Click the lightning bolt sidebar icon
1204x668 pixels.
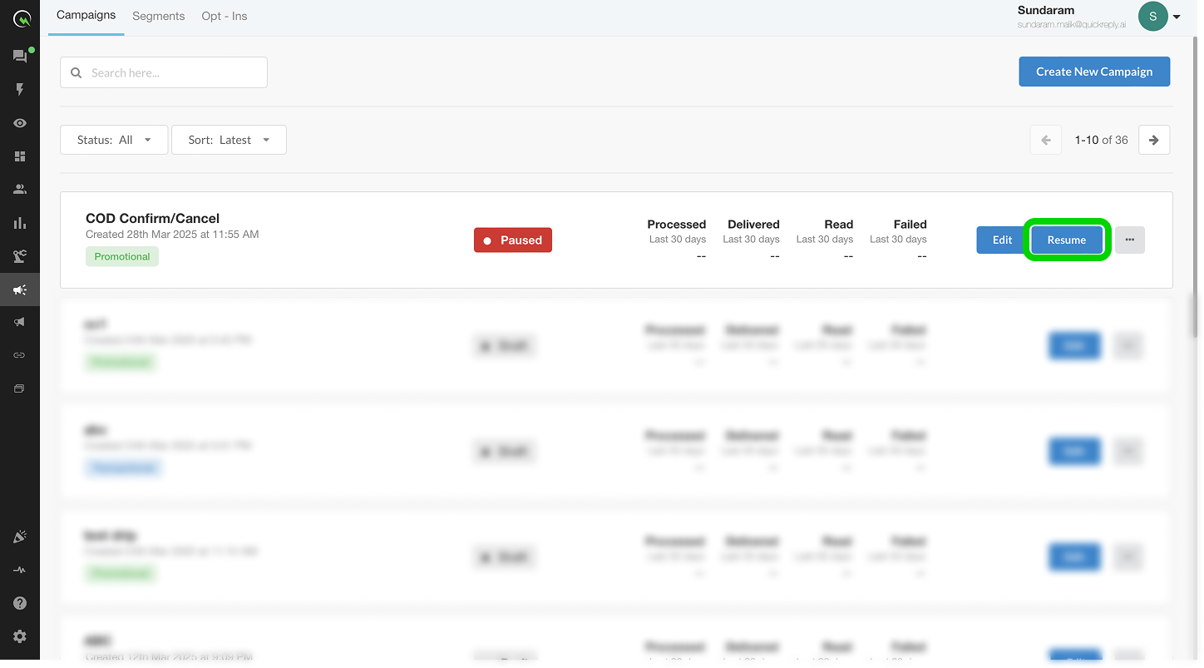coord(20,90)
